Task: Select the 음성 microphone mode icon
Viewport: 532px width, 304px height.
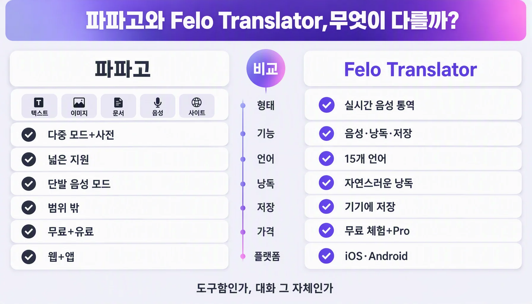Action: (x=158, y=106)
